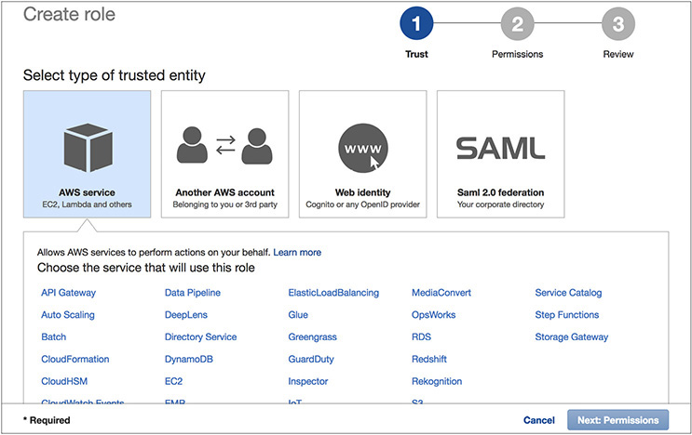Choose Step Functions service

pos(566,315)
